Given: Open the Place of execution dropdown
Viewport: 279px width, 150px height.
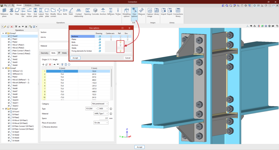Looking at the screenshot, I should point(101,123).
